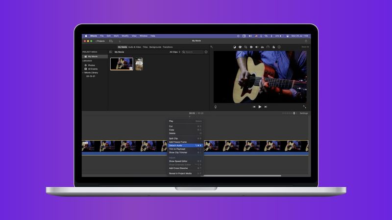Open the speed (speedometer) tool

268,47
